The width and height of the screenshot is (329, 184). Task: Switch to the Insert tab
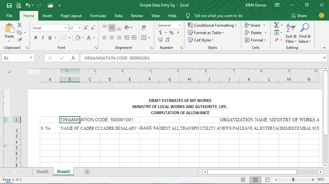[x=47, y=16]
